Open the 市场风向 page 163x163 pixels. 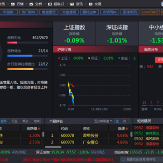110,12
